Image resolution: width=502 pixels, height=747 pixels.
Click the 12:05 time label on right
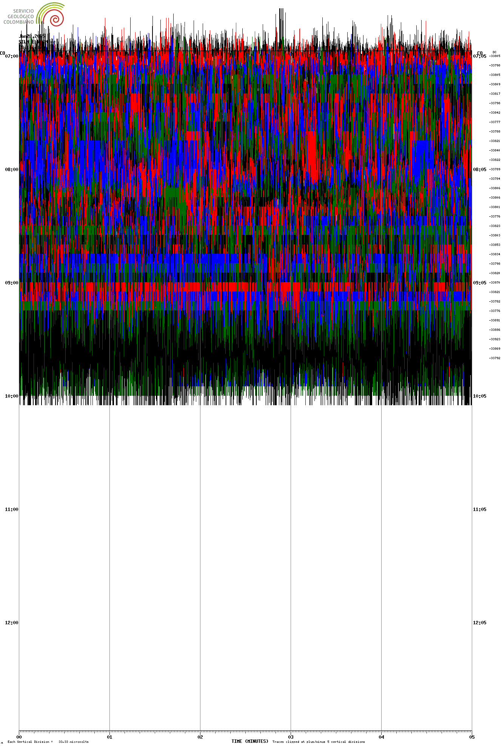click(x=479, y=623)
